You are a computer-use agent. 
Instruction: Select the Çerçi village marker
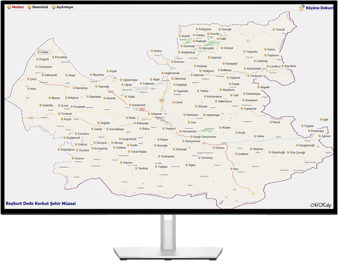(28, 79)
